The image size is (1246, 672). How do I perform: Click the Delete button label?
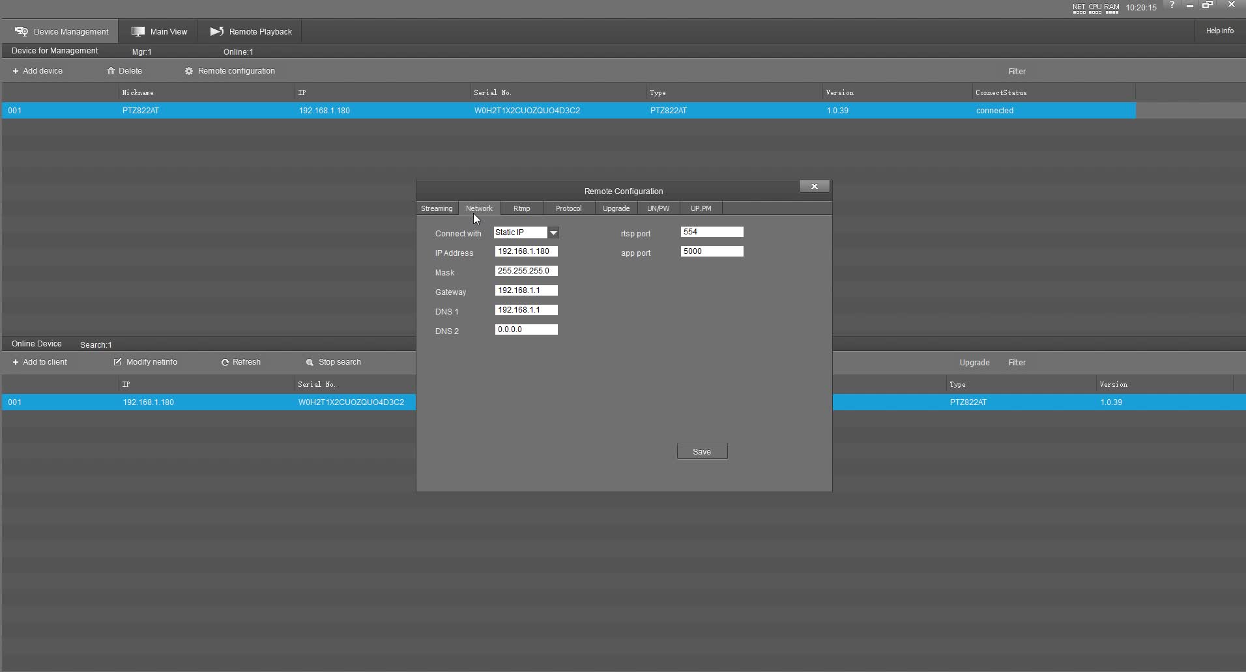pos(130,71)
